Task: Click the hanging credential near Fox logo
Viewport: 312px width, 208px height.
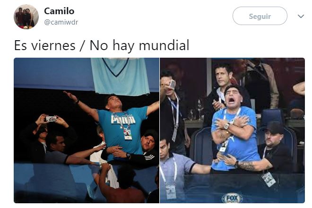Action: point(269,179)
